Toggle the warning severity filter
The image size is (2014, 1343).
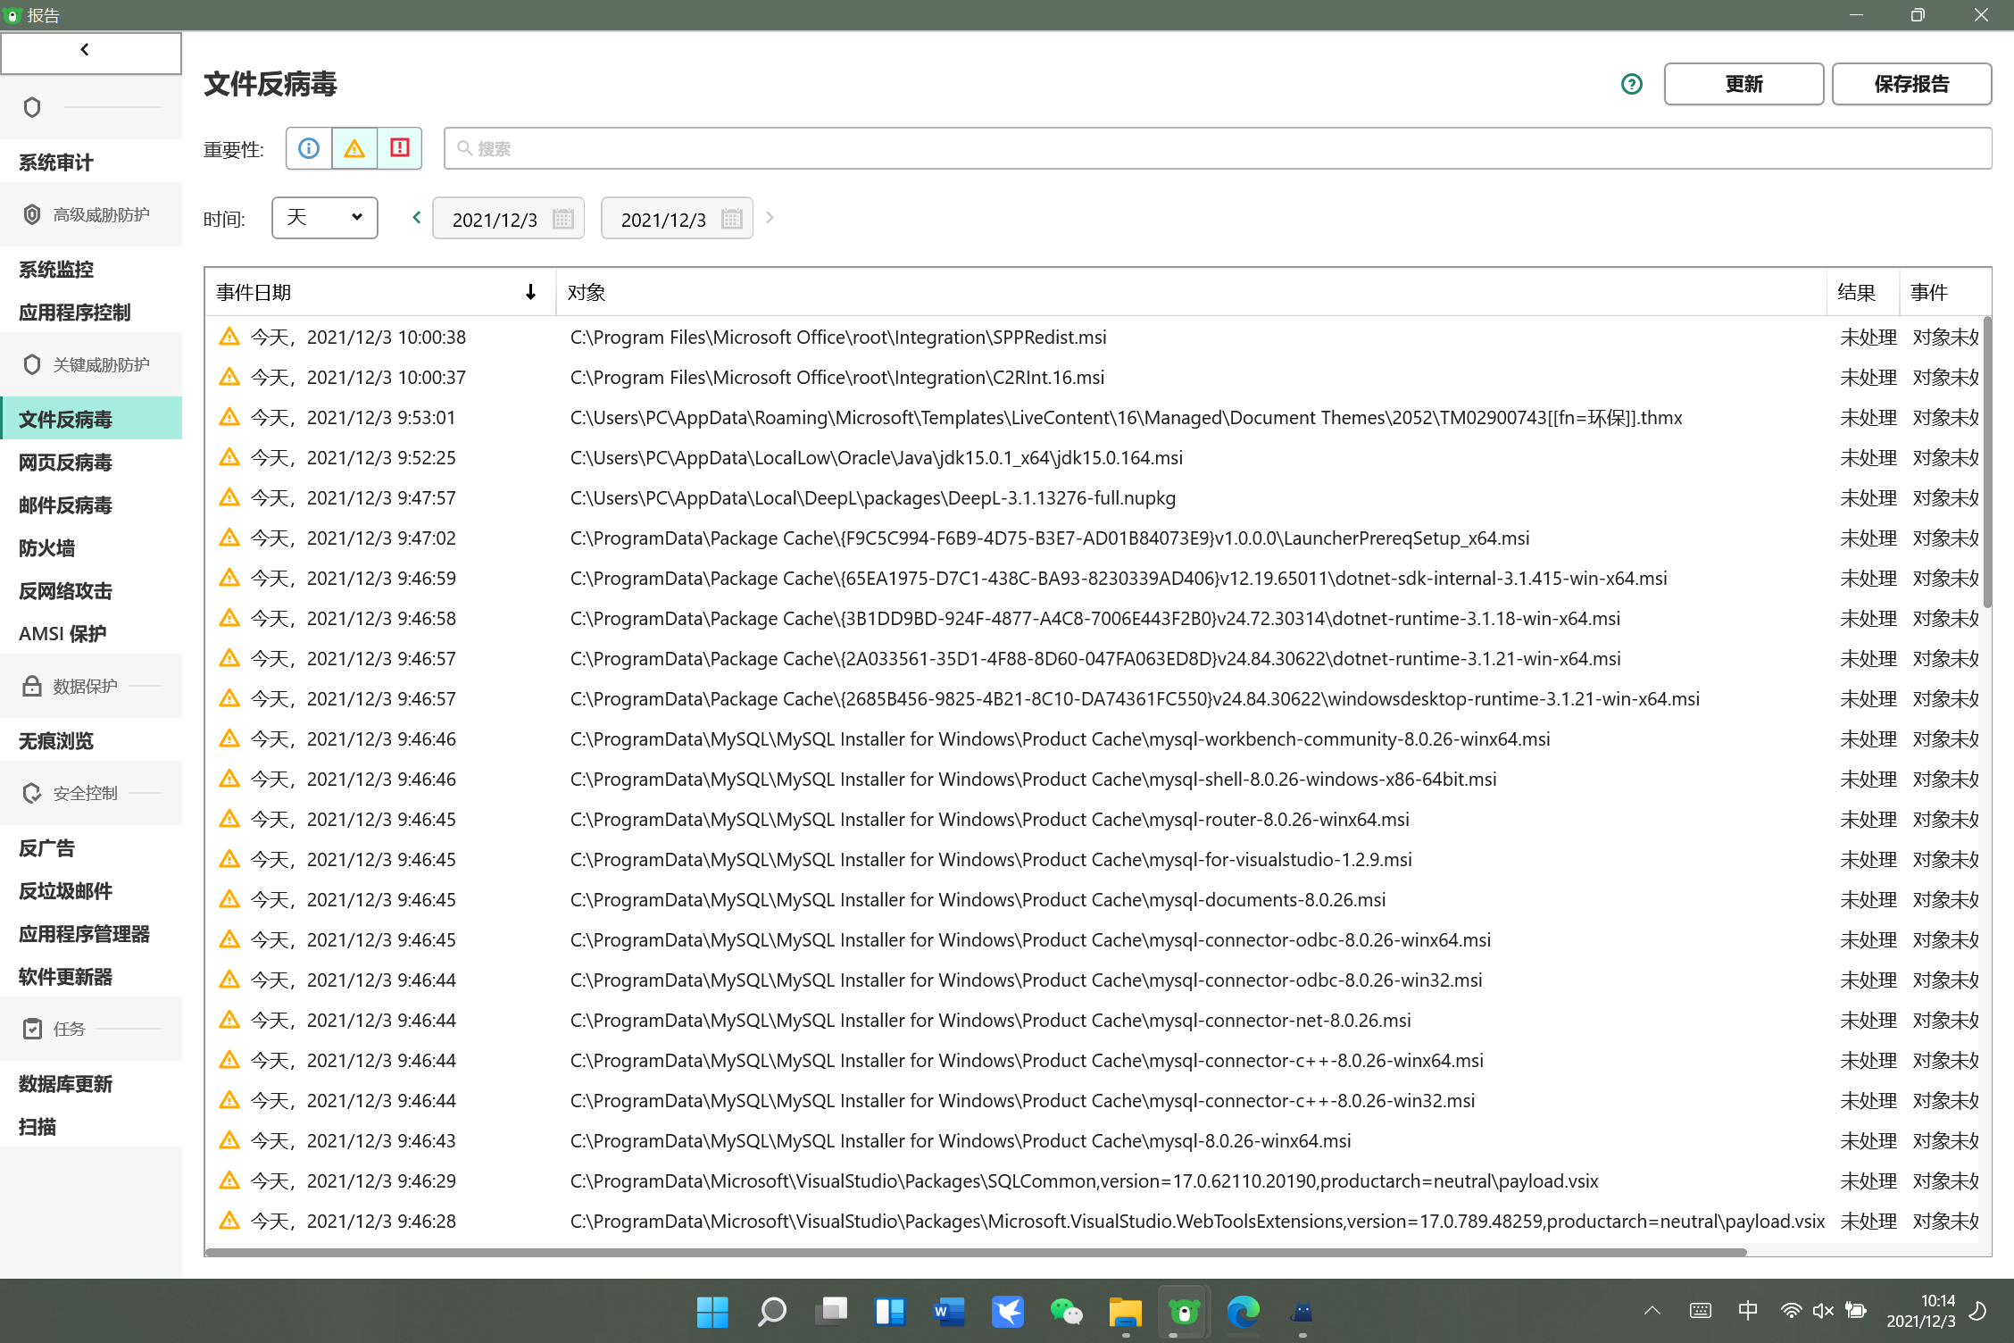click(354, 148)
